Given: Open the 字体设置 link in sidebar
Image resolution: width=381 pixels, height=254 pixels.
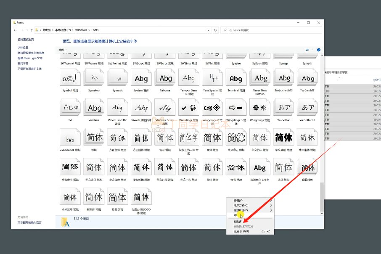Looking at the screenshot, I should [23, 48].
